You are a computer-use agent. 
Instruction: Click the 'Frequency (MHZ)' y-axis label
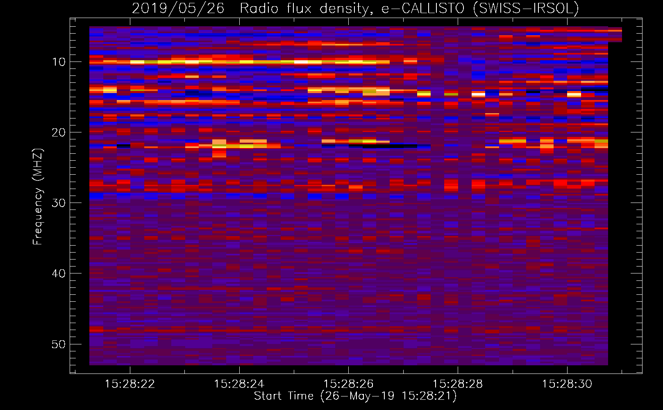coord(37,196)
